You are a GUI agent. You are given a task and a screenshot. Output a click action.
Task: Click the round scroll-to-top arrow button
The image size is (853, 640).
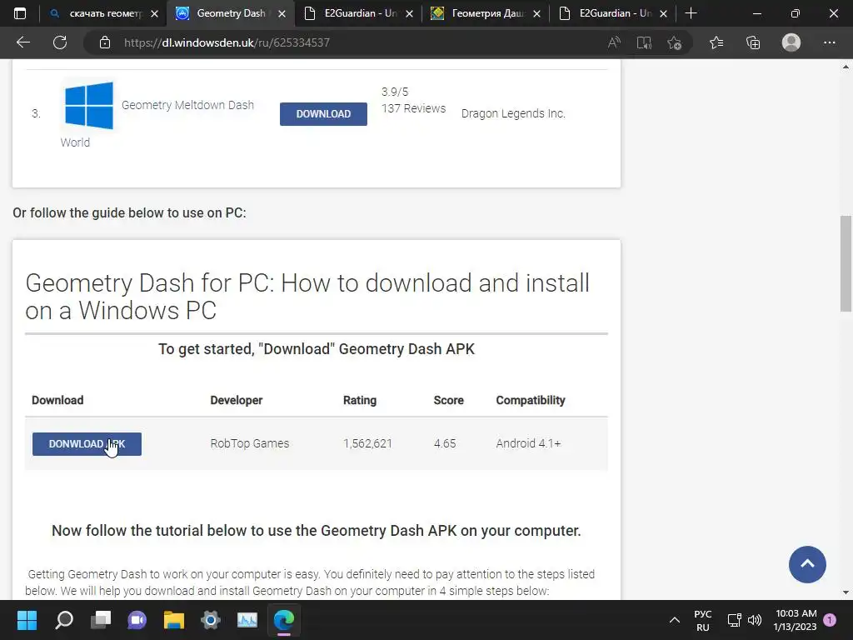pyautogui.click(x=807, y=564)
